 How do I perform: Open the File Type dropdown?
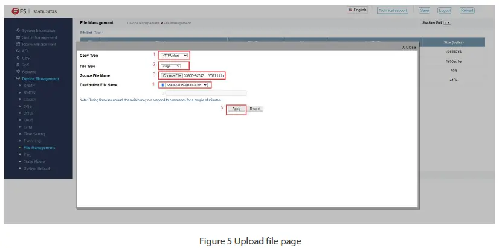click(x=170, y=66)
